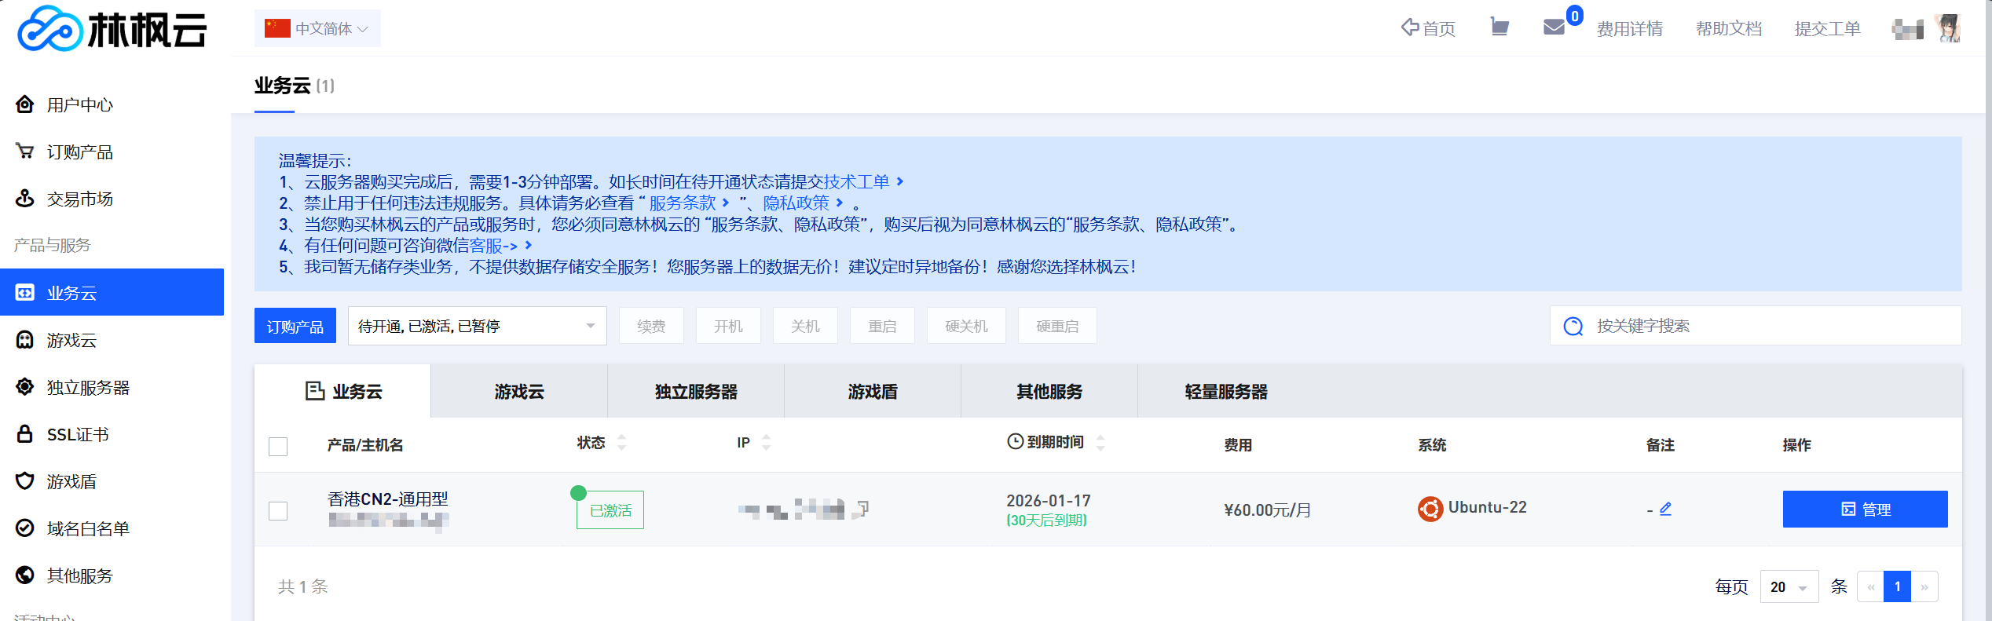This screenshot has height=621, width=1992.
Task: Open the mail messages envelope icon
Action: point(1554,27)
